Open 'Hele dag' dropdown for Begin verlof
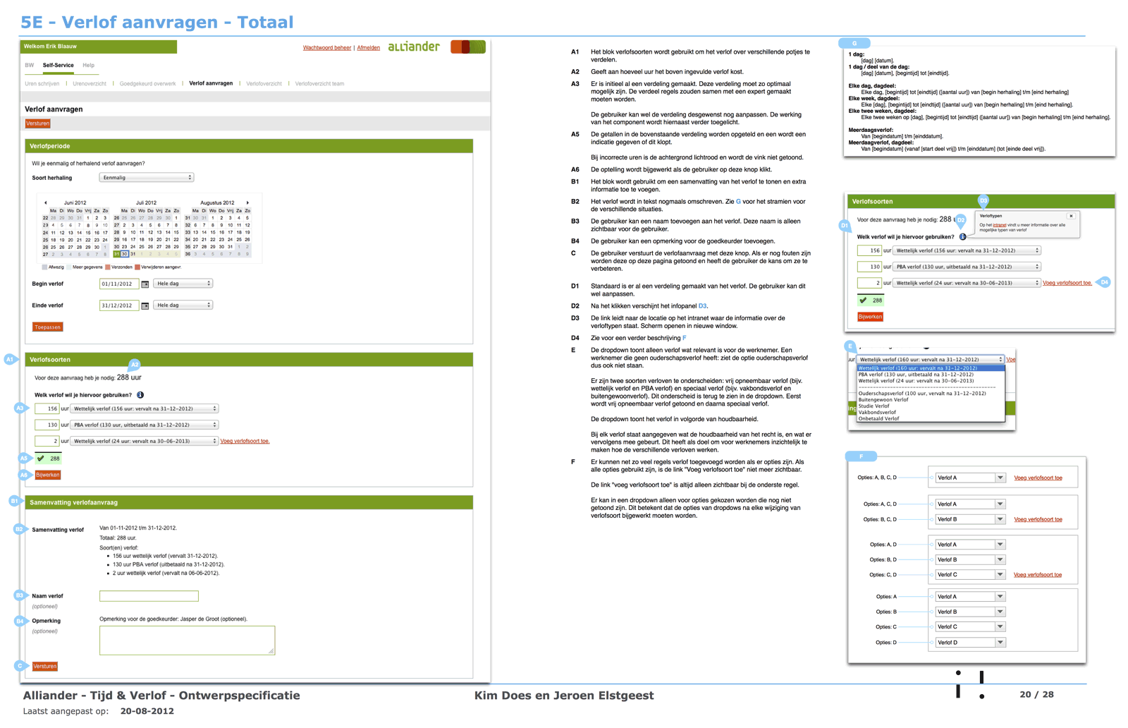Image resolution: width=1128 pixels, height=728 pixels. pyautogui.click(x=183, y=284)
